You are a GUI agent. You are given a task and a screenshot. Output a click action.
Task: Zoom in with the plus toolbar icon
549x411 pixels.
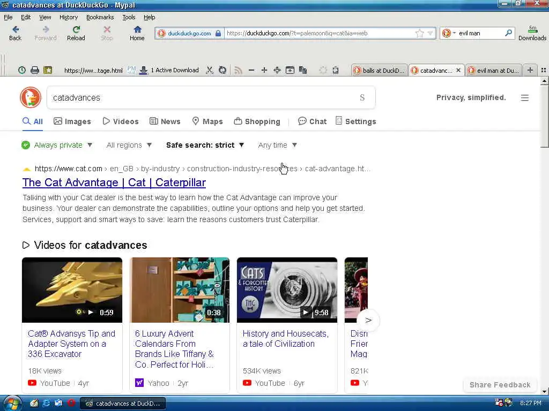coord(264,70)
